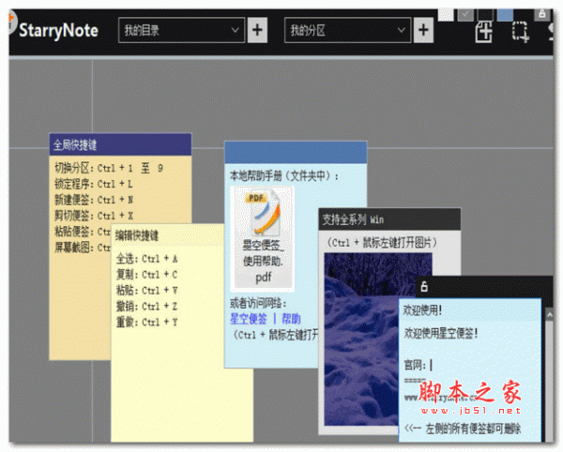563x452 pixels.
Task: Click the line 撤销: Ctrl + Z
Action: (147, 306)
